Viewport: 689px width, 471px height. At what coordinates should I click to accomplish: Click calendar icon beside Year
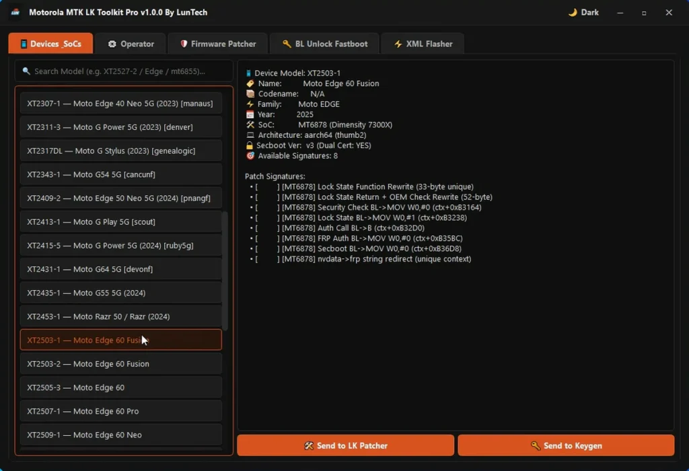(x=250, y=114)
